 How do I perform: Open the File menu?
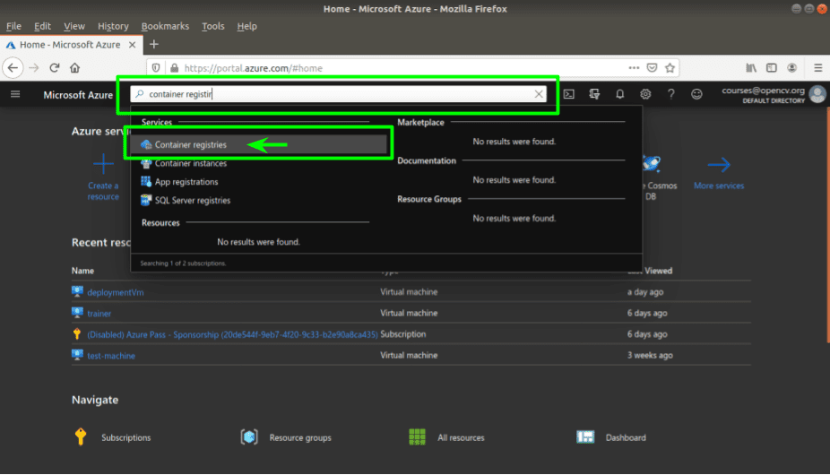pos(13,26)
